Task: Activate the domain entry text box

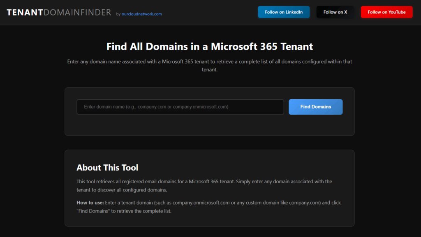Action: [x=180, y=107]
